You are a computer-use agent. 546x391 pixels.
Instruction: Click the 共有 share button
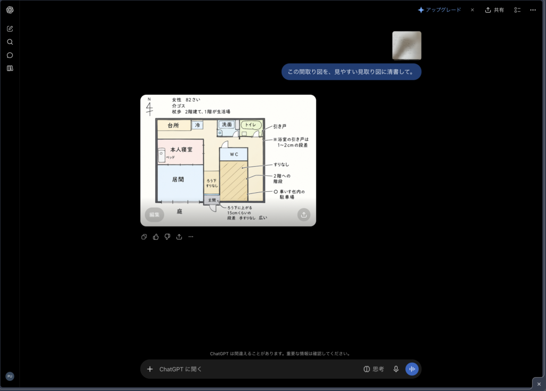tap(494, 10)
